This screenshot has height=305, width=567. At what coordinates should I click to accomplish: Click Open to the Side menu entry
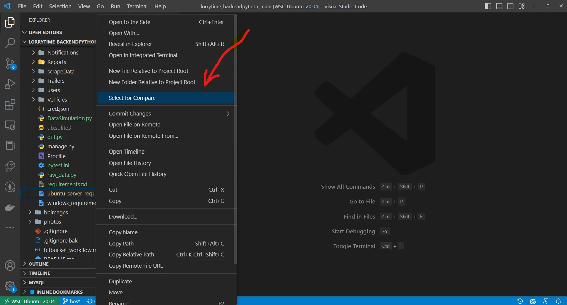click(x=166, y=22)
